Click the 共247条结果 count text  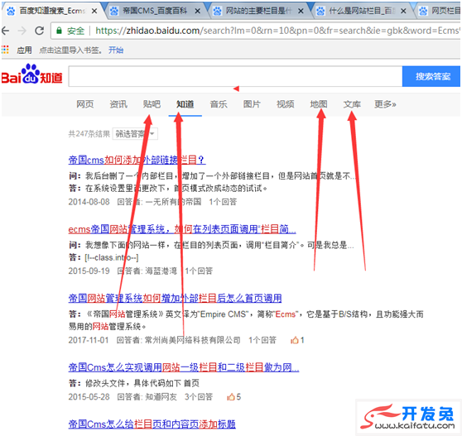click(89, 134)
